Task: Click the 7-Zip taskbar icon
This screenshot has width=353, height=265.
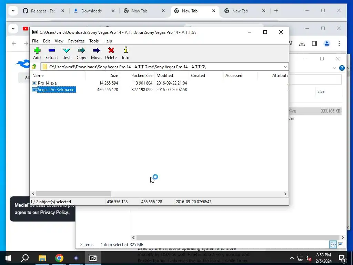Action: click(x=93, y=258)
